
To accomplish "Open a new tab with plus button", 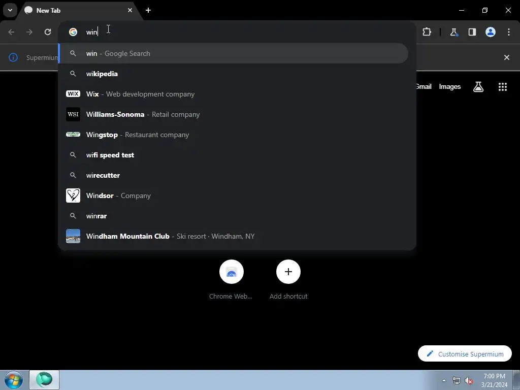I will [148, 10].
